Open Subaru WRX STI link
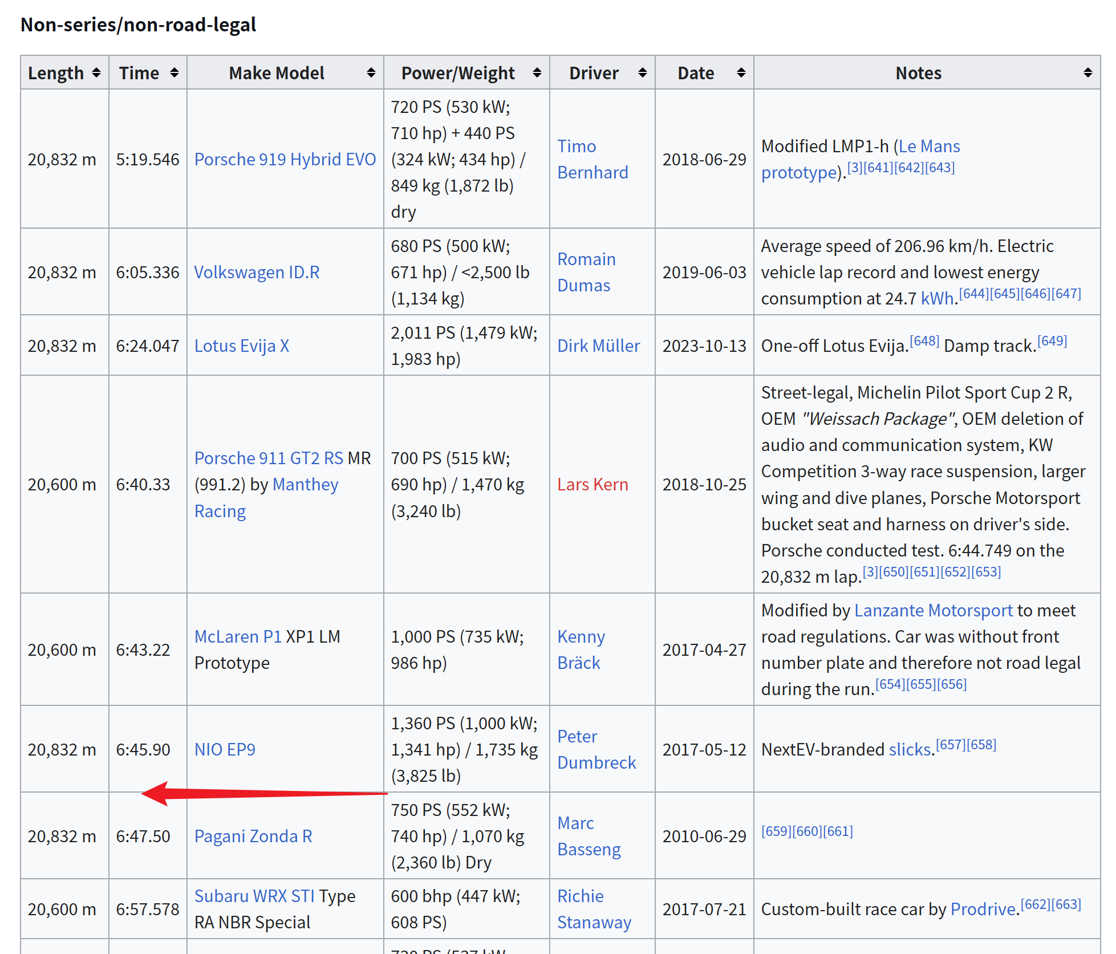 254,896
